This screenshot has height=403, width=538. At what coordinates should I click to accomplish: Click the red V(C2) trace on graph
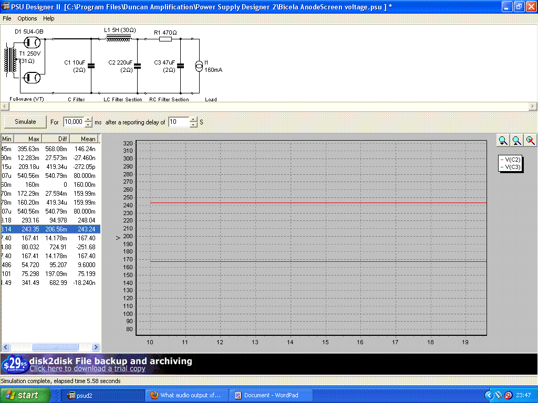318,203
